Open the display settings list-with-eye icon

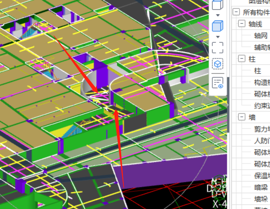tap(217, 83)
